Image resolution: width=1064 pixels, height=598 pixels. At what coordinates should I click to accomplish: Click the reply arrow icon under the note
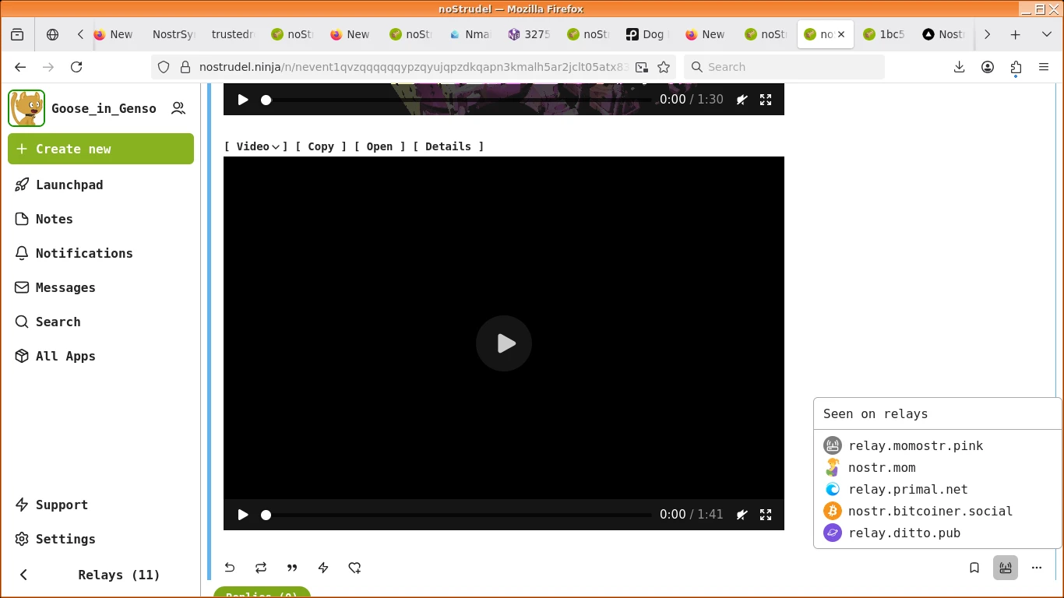point(230,568)
